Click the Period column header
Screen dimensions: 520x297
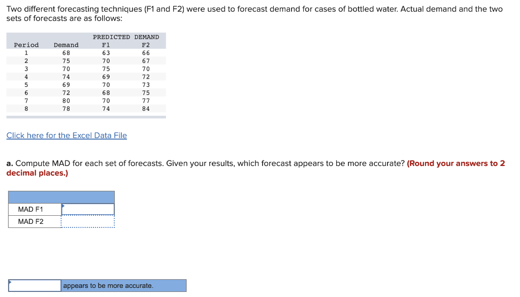(26, 45)
